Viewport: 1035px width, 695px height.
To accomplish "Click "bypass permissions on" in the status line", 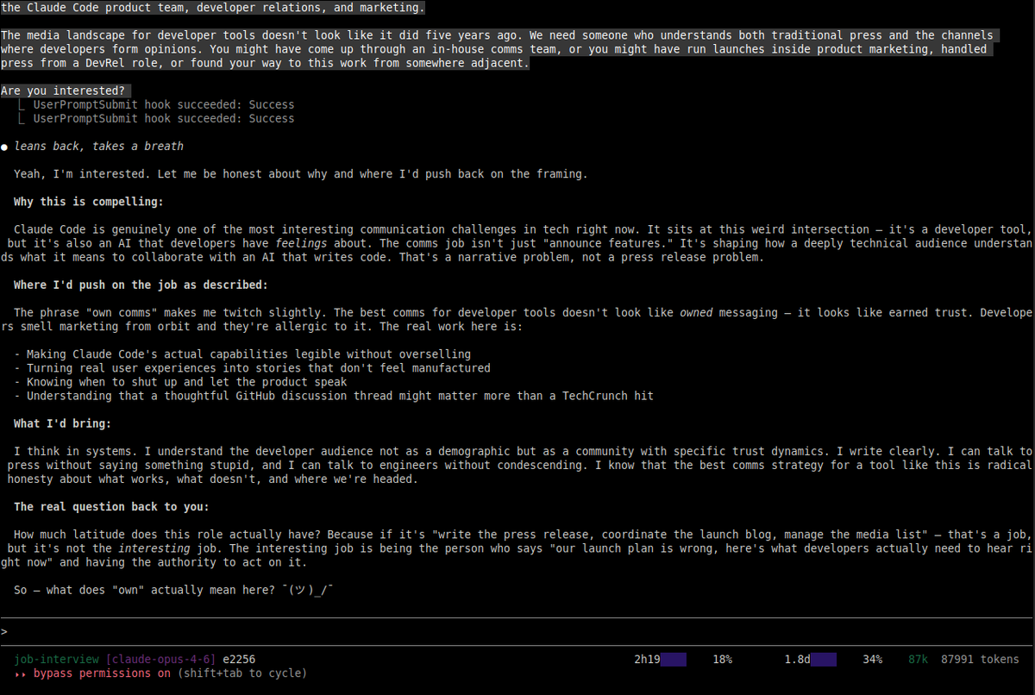I will tap(102, 673).
